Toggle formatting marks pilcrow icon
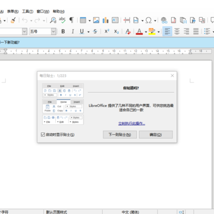 tap(71, 20)
